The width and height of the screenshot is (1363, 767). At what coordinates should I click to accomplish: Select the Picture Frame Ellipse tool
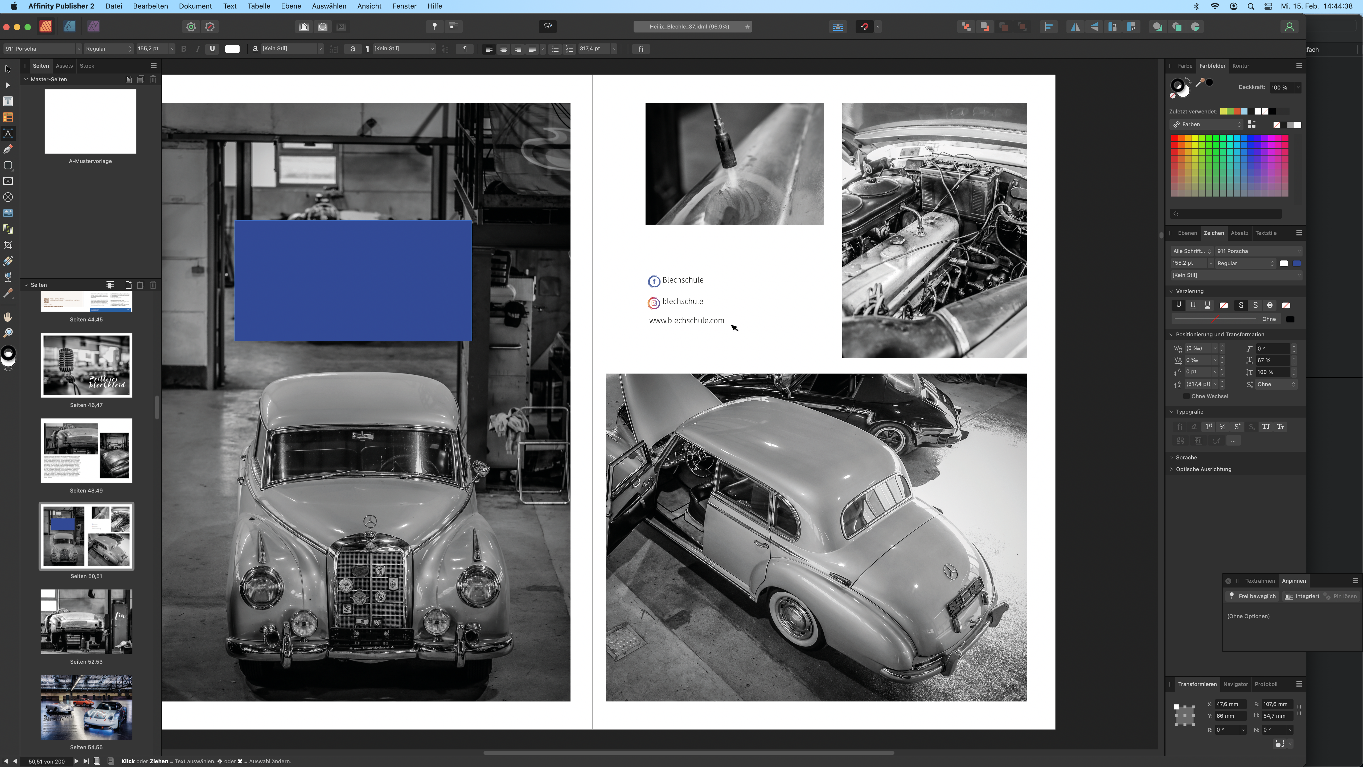coord(8,197)
